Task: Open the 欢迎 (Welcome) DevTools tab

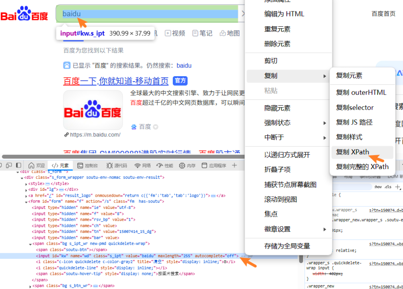Action: [x=37, y=166]
